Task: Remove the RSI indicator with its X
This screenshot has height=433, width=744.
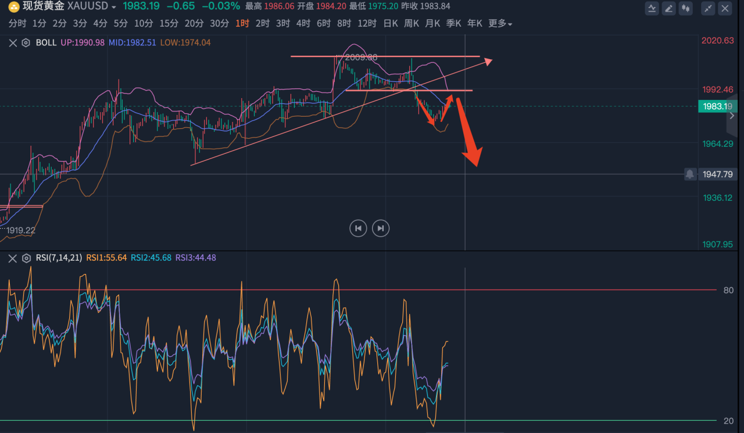Action: click(x=13, y=258)
